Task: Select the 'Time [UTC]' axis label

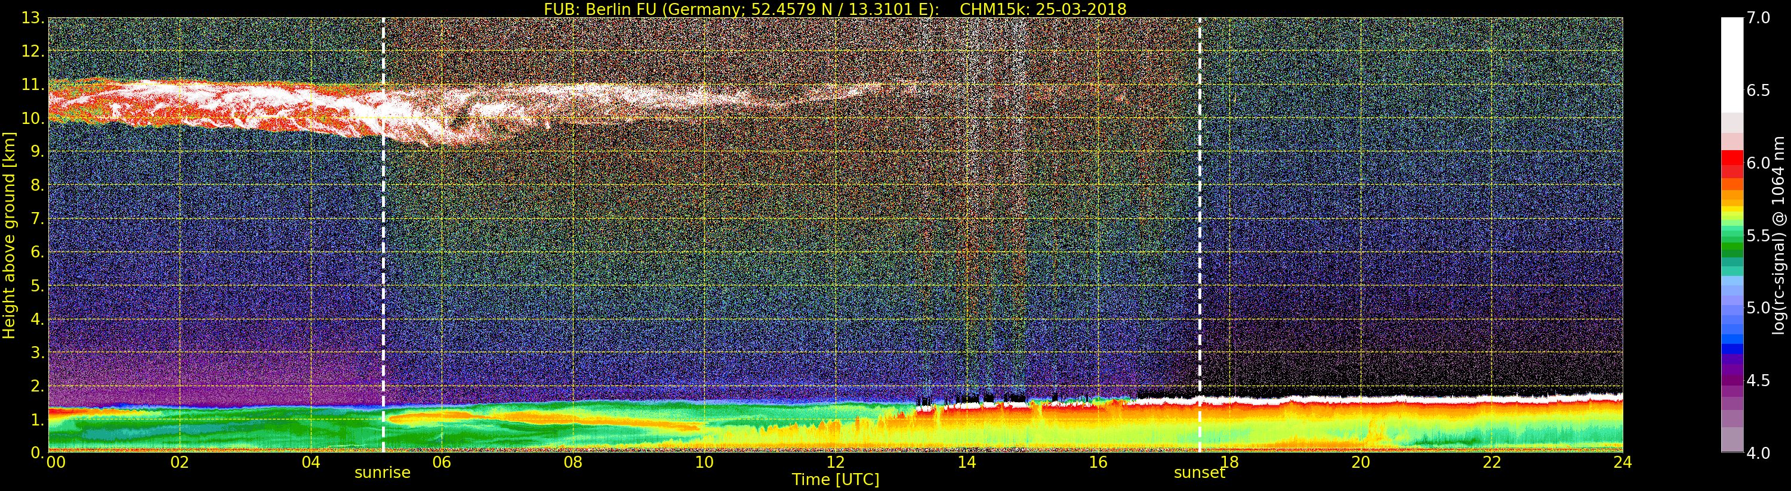Action: [x=836, y=480]
